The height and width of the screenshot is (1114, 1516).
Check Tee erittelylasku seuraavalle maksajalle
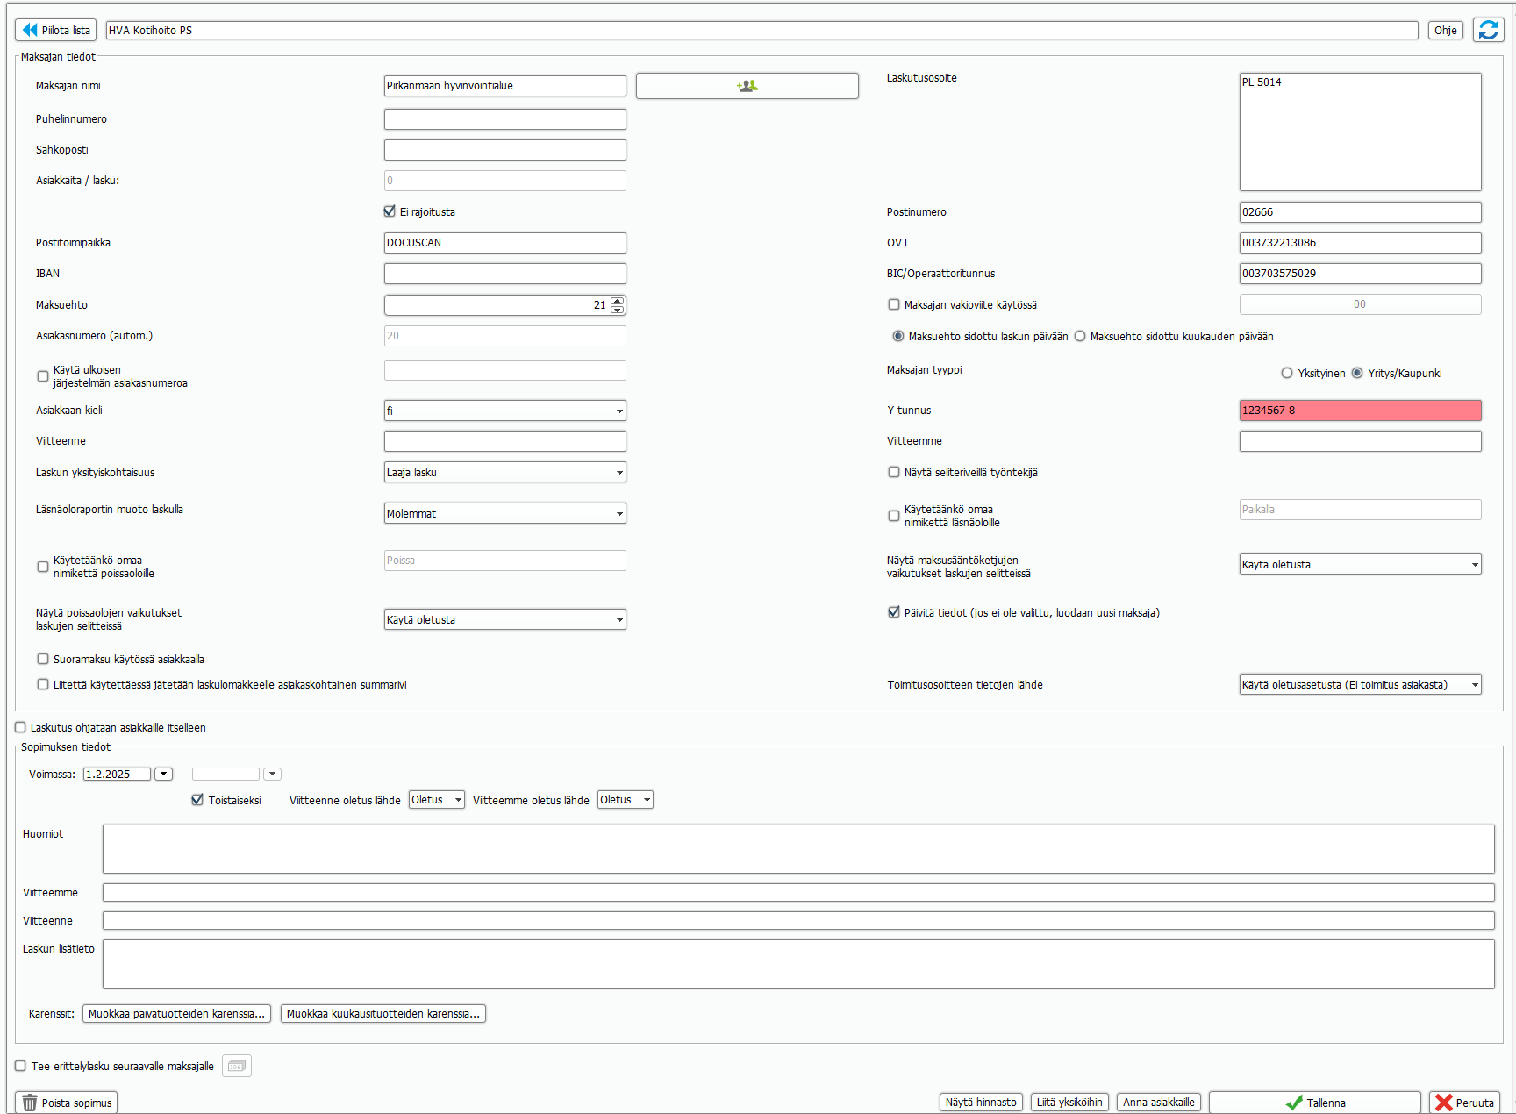click(x=20, y=1066)
